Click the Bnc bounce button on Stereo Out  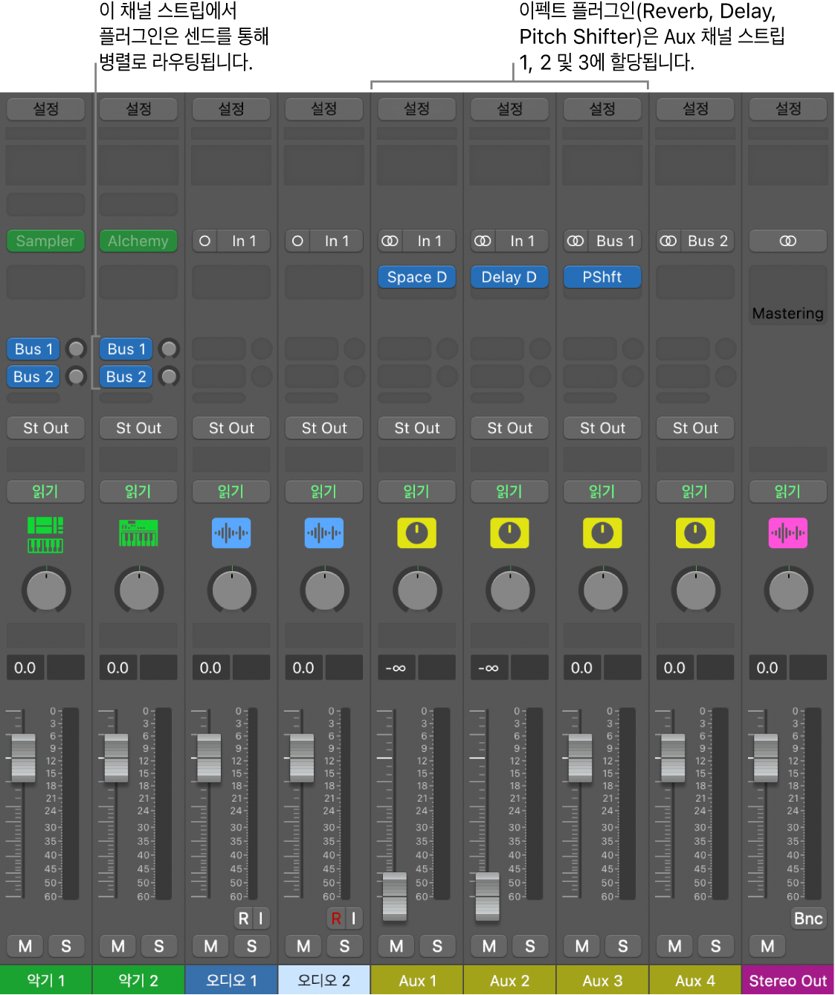tap(807, 918)
